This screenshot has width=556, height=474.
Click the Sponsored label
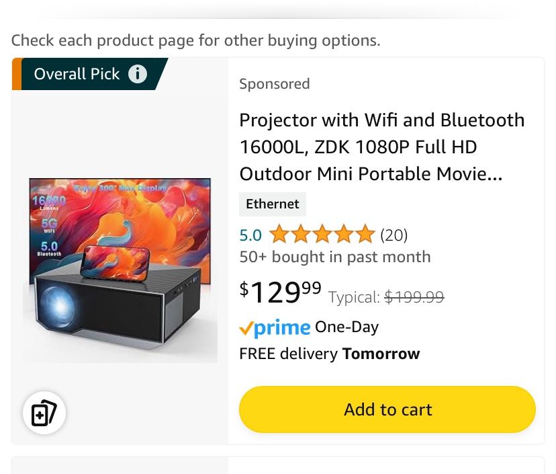pos(274,84)
